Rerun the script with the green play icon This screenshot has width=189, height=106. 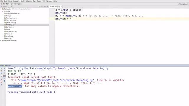tap(1, 68)
